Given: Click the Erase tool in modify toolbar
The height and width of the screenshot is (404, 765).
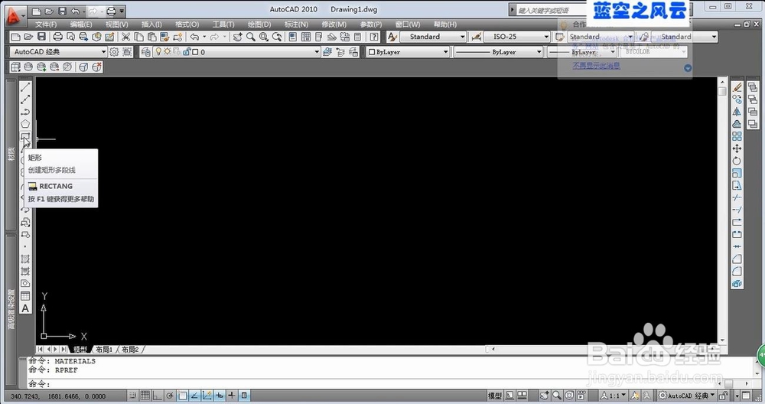Looking at the screenshot, I should click(737, 87).
